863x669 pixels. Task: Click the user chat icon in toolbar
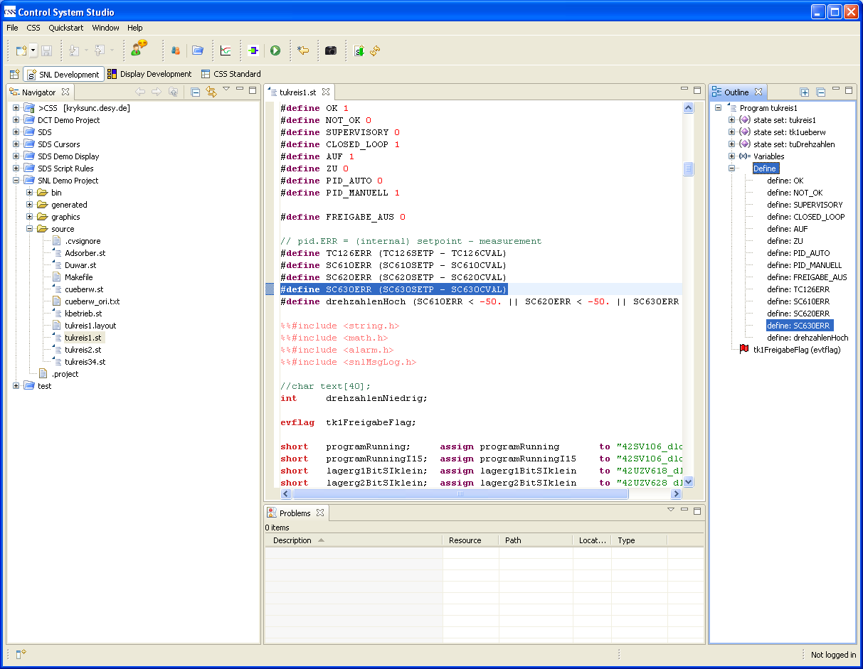(139, 49)
